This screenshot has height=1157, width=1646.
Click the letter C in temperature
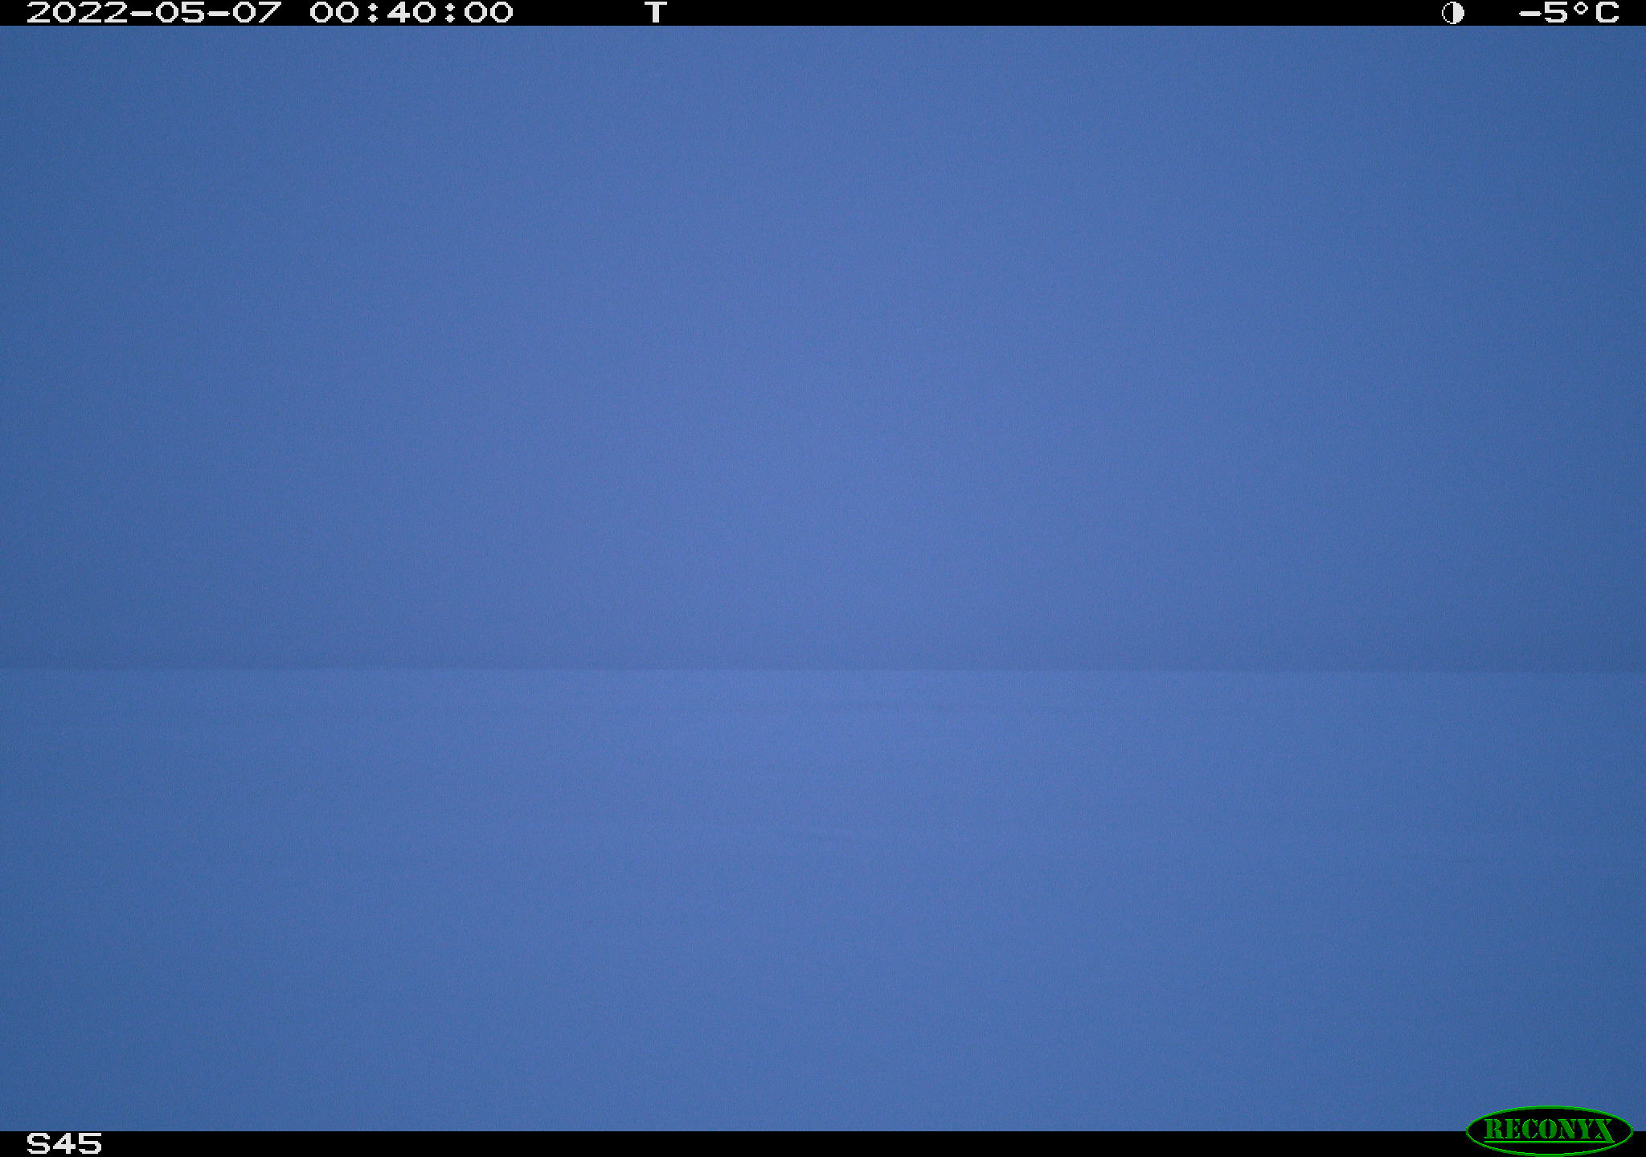pos(1607,13)
